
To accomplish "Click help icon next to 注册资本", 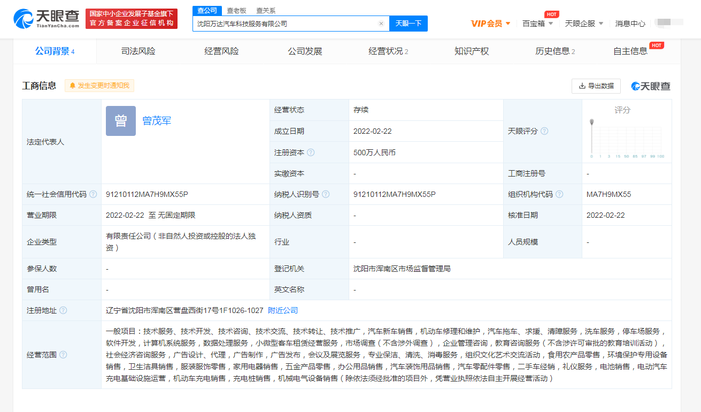I will [311, 152].
